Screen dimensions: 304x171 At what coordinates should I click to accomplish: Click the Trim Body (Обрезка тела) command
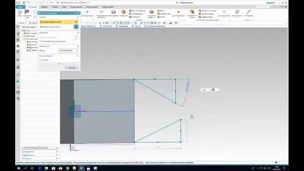[x=164, y=14]
